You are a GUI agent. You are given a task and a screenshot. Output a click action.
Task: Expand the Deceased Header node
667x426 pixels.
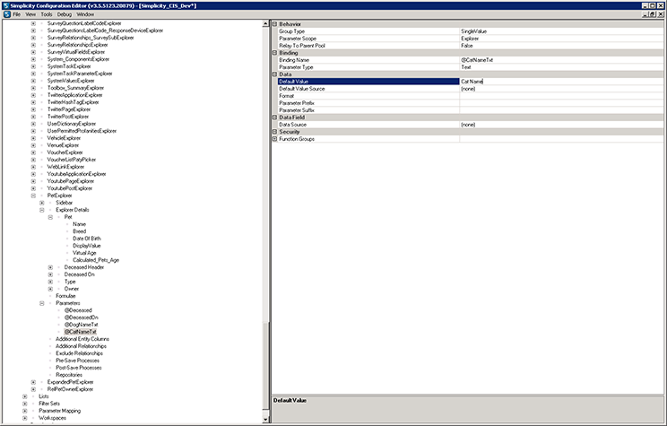click(50, 267)
